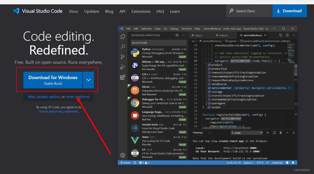314x174 pixels.
Task: Open the Debug icon in activity bar
Action: 123,67
